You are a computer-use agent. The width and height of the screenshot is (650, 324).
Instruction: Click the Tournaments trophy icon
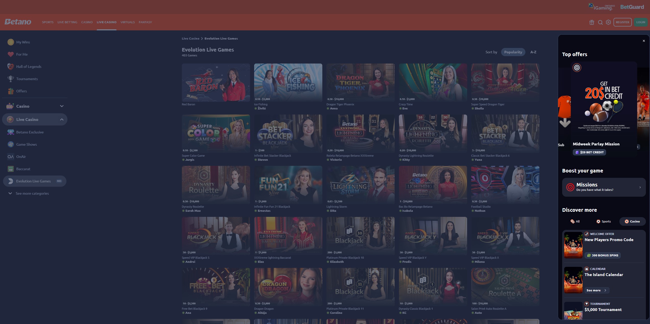pos(10,79)
